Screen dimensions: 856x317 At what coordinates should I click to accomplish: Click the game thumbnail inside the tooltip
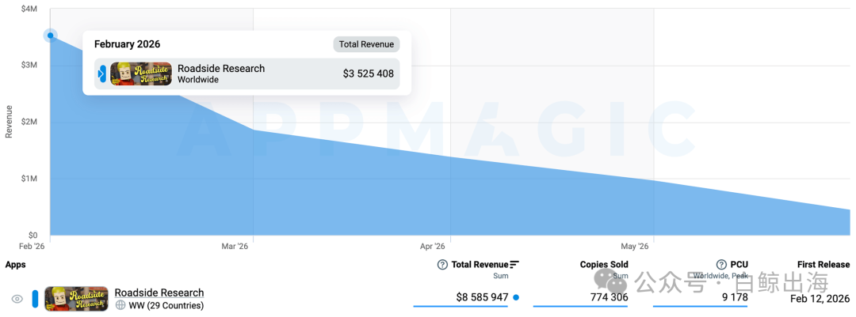[x=141, y=74]
